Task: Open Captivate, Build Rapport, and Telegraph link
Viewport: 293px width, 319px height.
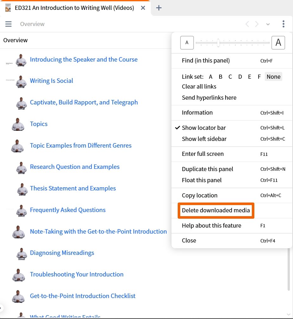Action: [84, 102]
